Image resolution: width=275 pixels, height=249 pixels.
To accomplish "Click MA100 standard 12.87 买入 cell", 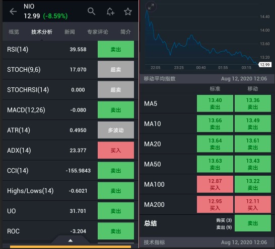I will point(215,184).
